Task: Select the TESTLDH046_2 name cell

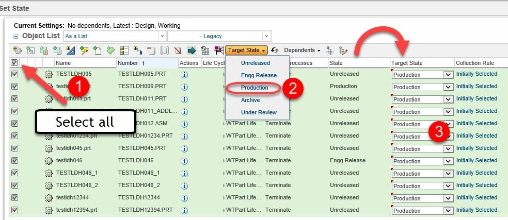Action: tap(77, 185)
